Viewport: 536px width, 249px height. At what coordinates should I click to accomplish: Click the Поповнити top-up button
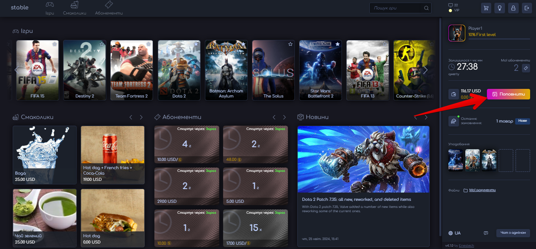click(x=509, y=94)
